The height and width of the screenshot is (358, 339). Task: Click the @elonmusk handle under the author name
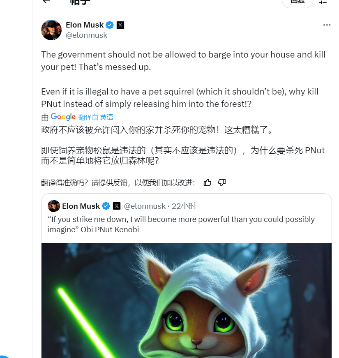(x=86, y=35)
